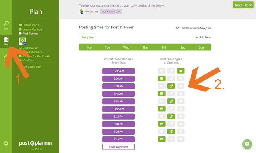Open the 5:30 AM time selector
This screenshot has width=256, height=153.
[118, 86]
